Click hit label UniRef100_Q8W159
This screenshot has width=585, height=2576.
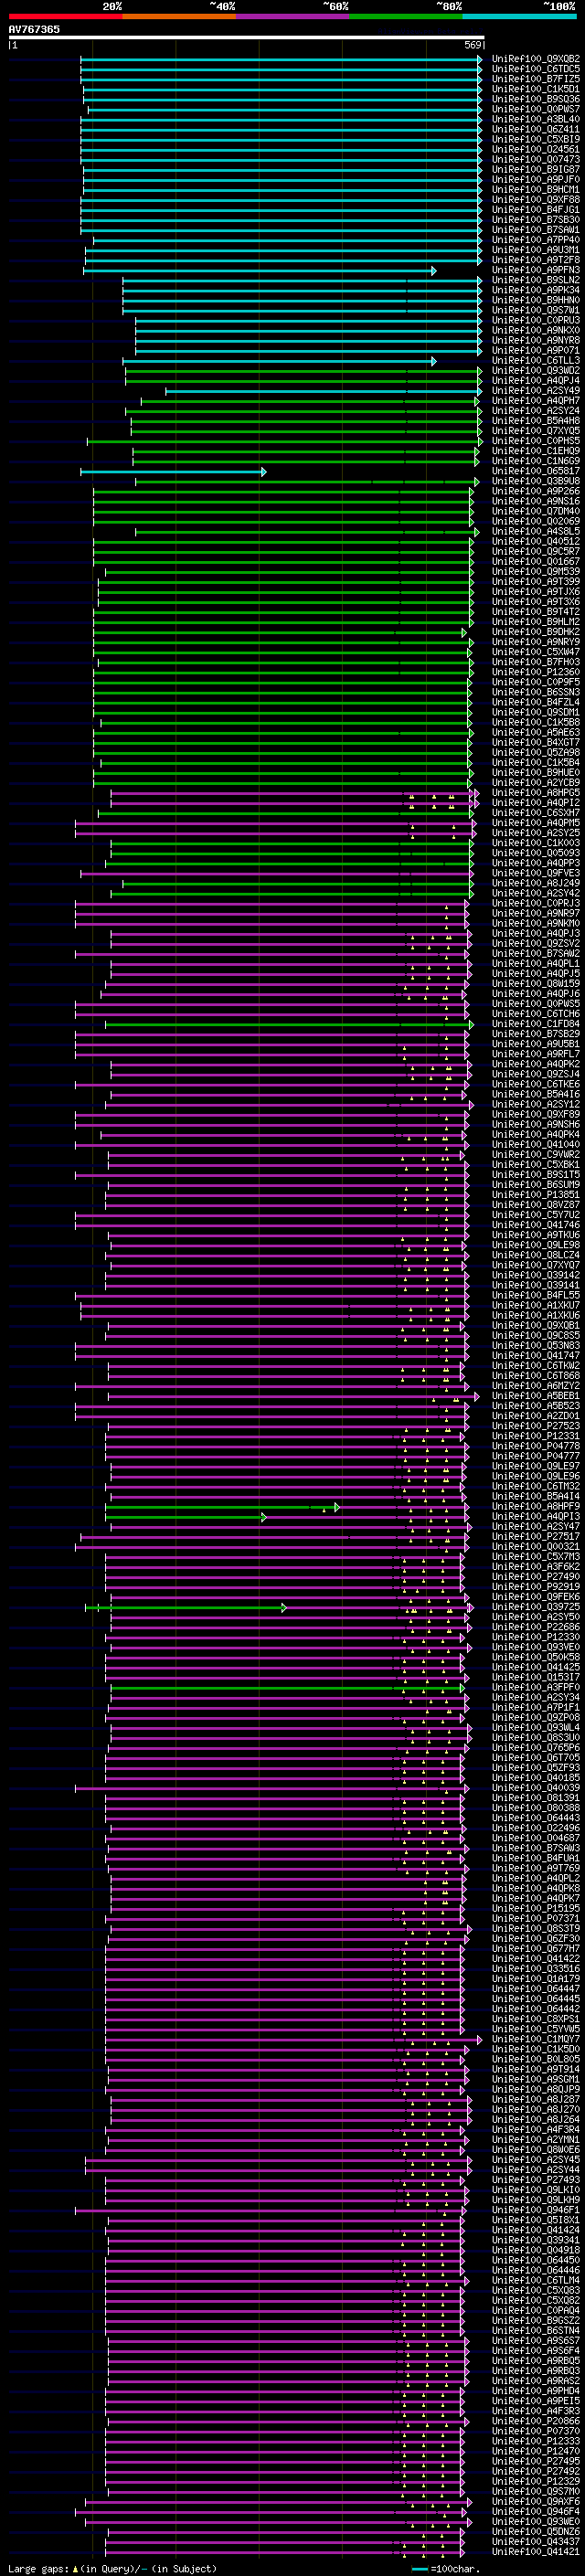(x=536, y=983)
